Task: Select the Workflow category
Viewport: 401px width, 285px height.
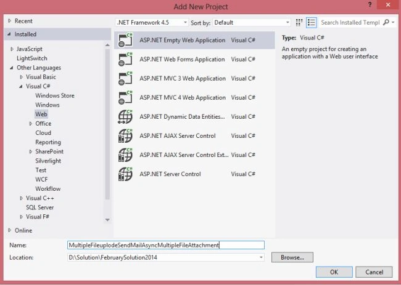Action: coord(48,188)
